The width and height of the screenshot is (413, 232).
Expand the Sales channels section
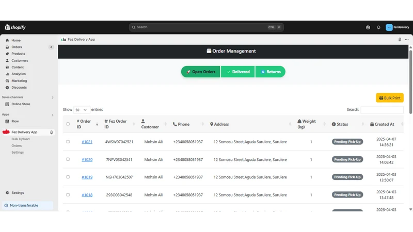point(53,97)
